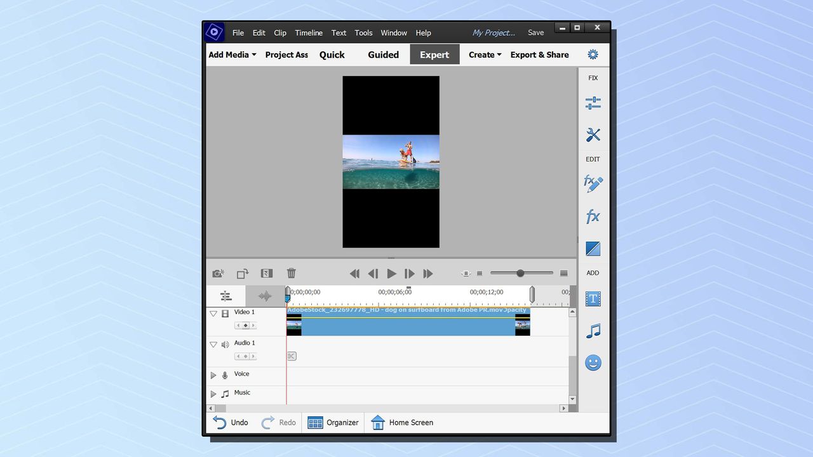Switch to Quick mode
The height and width of the screenshot is (457, 813).
tap(332, 55)
